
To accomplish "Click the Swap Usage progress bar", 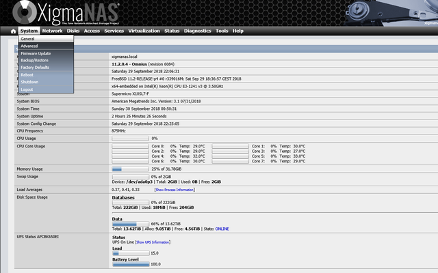I will click(x=130, y=177).
